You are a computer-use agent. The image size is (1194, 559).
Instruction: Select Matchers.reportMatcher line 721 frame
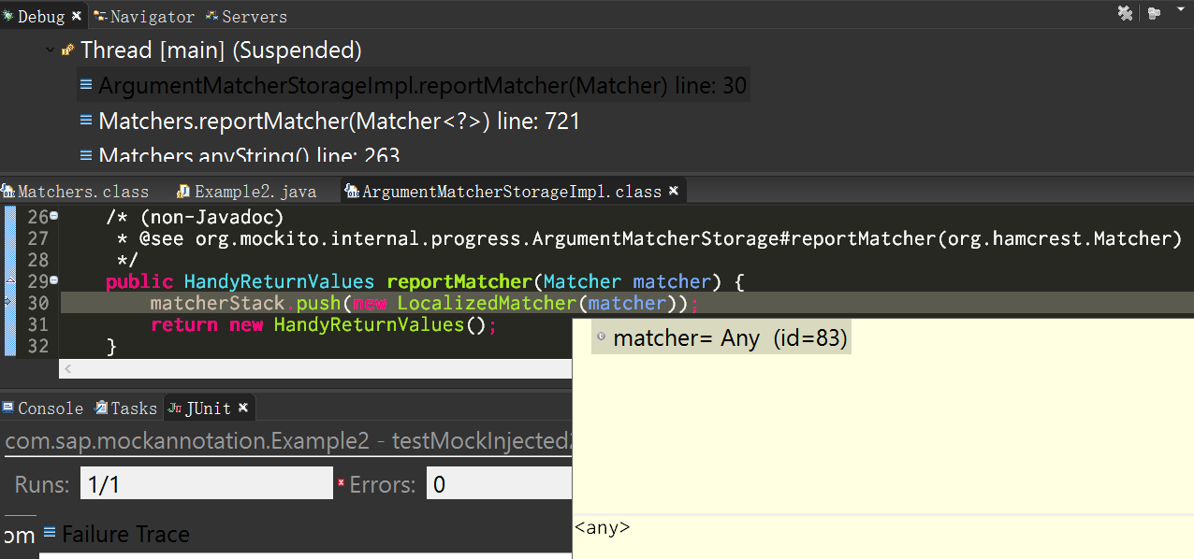[x=339, y=122]
